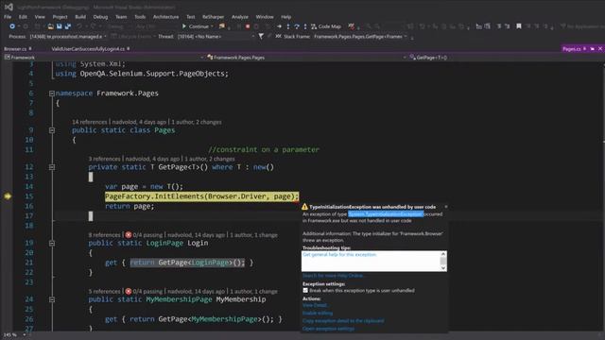Screen dimensions: 605x340
Task: Open the Architecture menu
Action: click(x=166, y=17)
